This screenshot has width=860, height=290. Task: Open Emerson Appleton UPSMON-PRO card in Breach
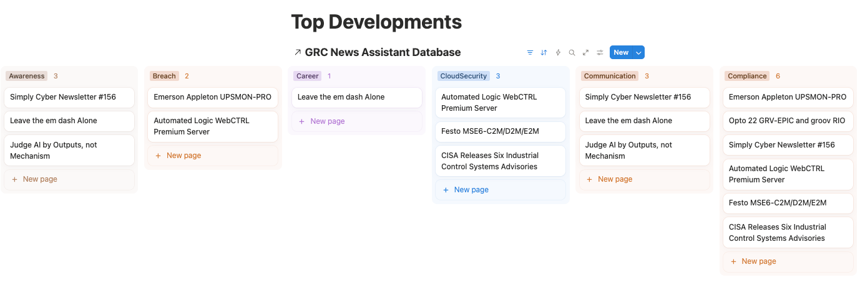(x=213, y=97)
